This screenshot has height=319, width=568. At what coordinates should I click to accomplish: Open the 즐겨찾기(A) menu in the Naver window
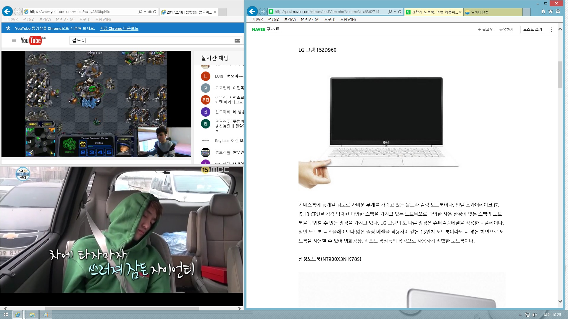tap(310, 19)
